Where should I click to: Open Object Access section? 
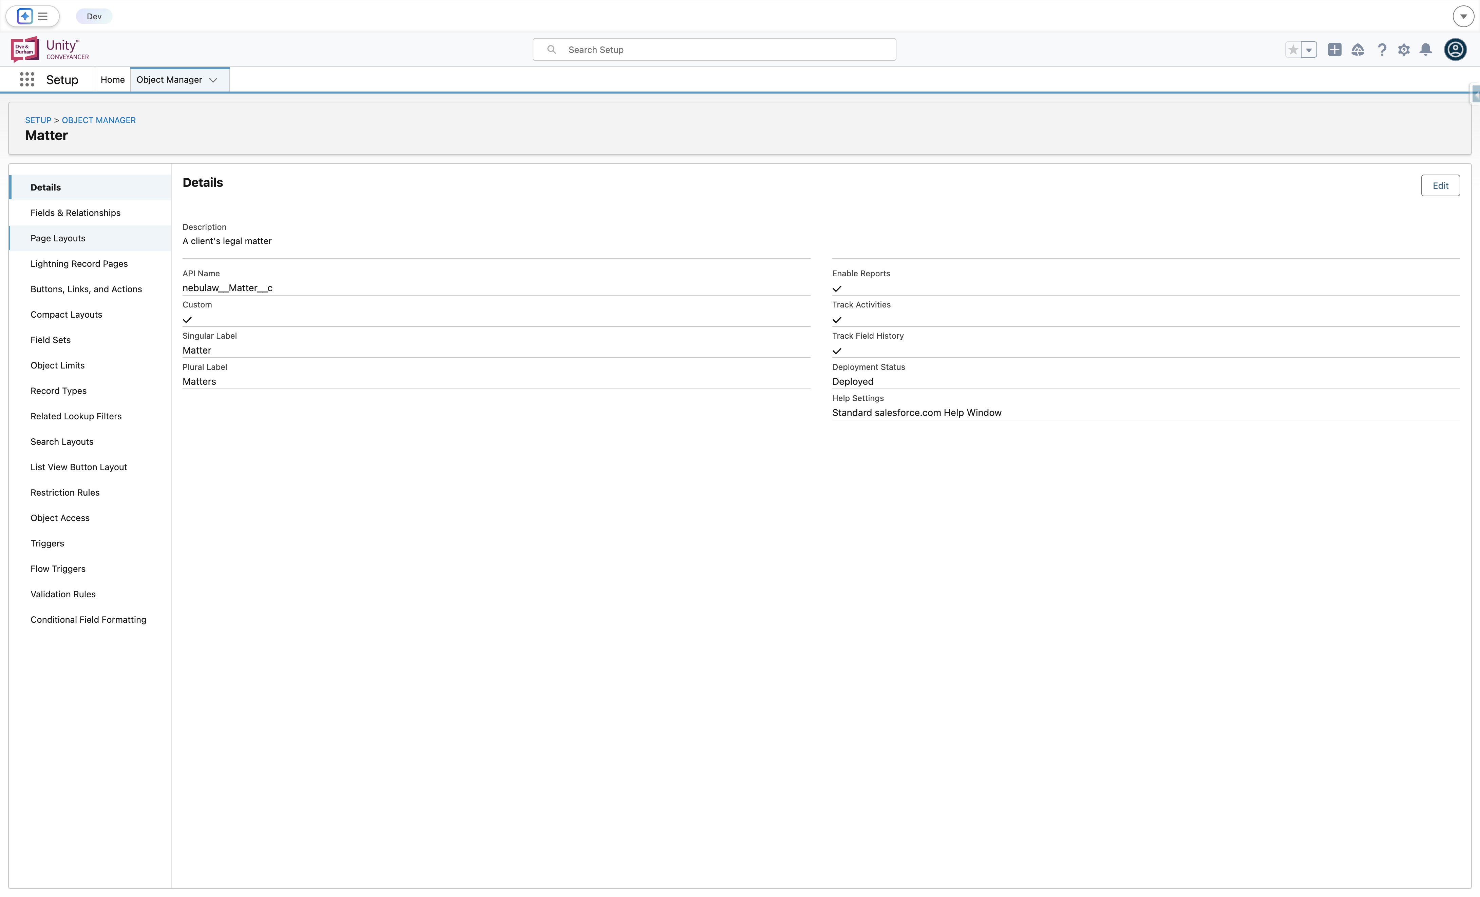coord(90,518)
